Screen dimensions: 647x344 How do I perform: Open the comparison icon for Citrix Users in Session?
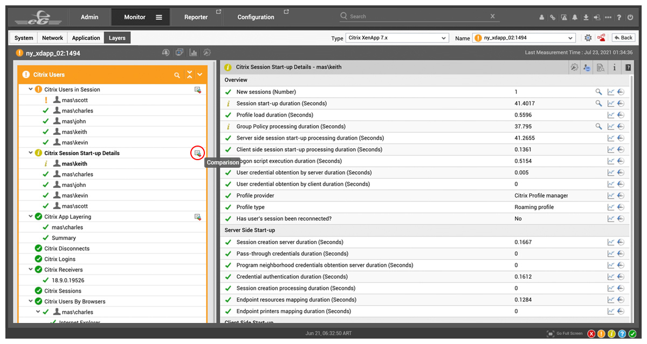coord(198,90)
